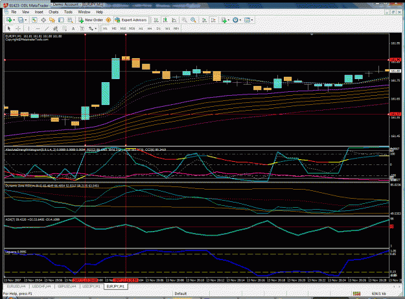Switch to bar chart display

(156, 20)
